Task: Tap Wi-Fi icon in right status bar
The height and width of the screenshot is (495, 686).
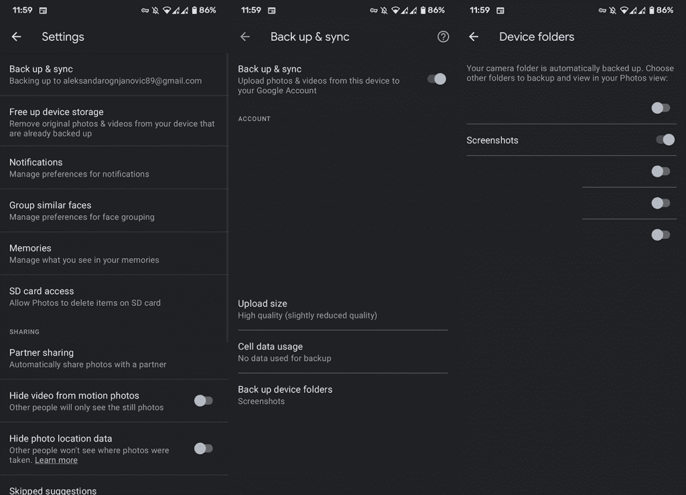Action: click(x=624, y=11)
